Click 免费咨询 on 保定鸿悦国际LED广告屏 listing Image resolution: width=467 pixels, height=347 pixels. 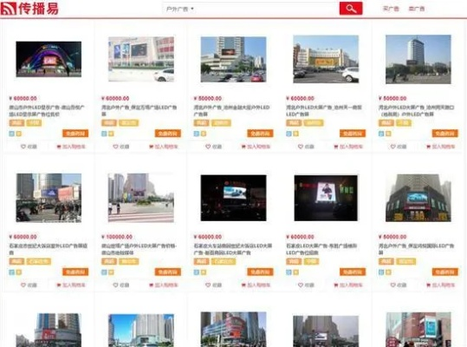coord(445,272)
